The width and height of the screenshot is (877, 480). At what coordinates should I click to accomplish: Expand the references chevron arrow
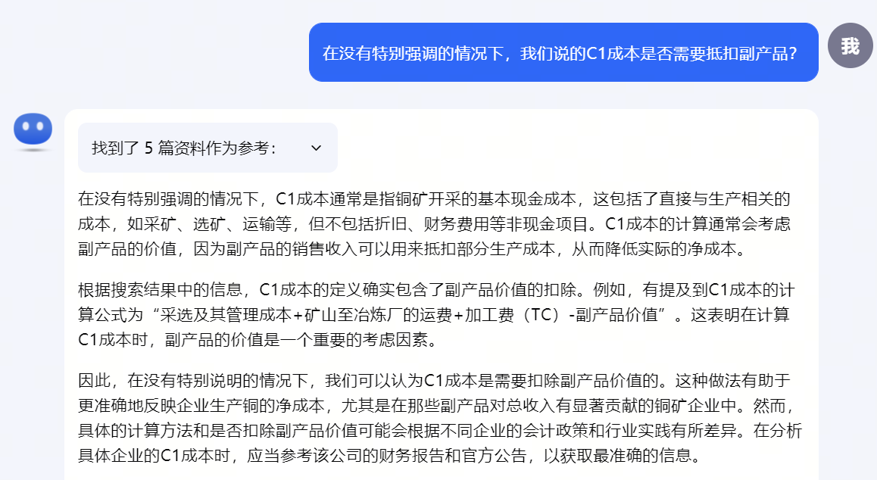[x=316, y=148]
